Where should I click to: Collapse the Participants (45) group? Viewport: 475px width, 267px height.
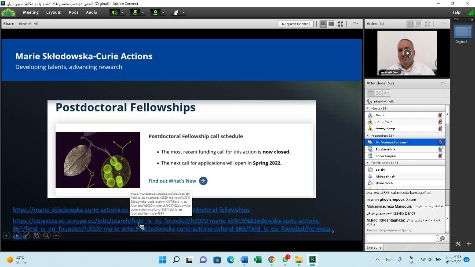coord(368,163)
